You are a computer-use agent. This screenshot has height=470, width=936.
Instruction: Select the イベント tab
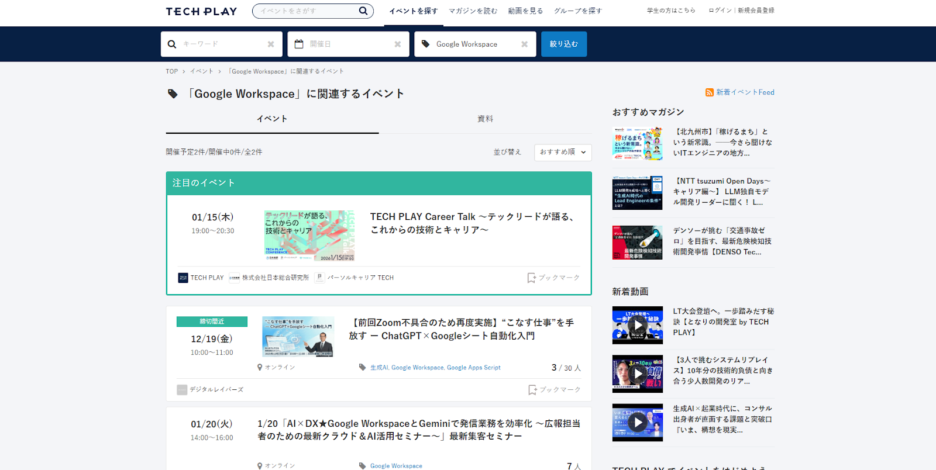[x=272, y=119]
